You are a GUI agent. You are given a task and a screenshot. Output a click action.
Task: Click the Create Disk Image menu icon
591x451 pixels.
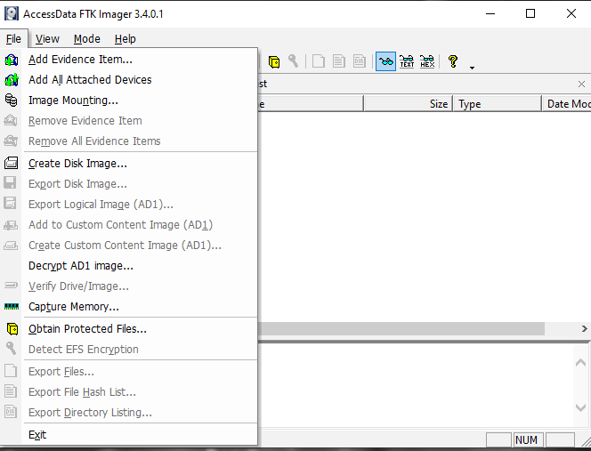(x=11, y=163)
